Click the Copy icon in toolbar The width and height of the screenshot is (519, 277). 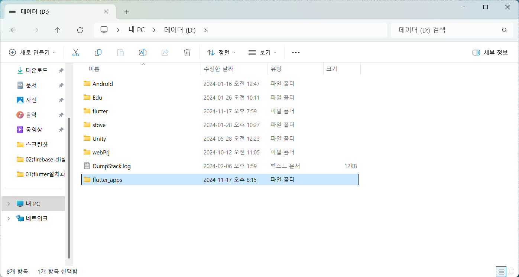click(98, 53)
